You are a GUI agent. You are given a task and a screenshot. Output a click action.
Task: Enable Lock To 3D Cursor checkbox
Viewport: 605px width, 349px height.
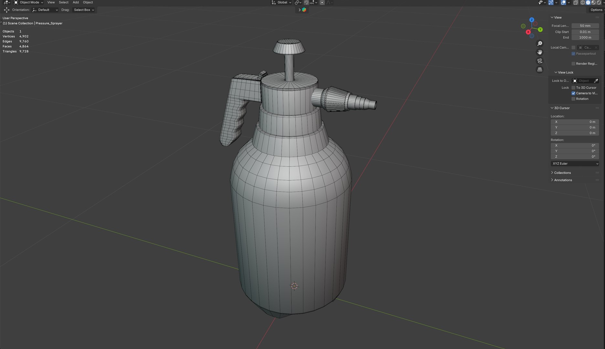tap(573, 88)
